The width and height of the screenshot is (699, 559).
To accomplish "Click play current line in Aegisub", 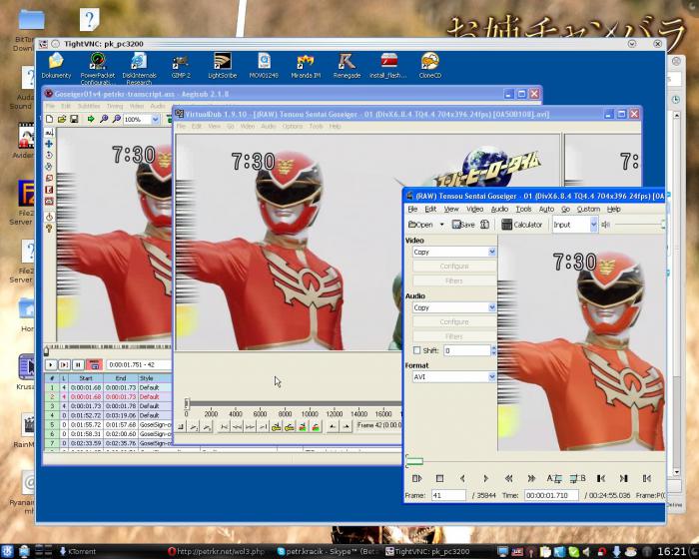I will (64, 365).
